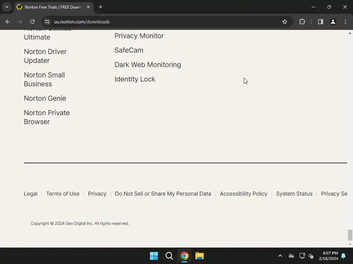Open the Privacy Monitor link
Viewport: 353px width, 264px height.
point(139,36)
